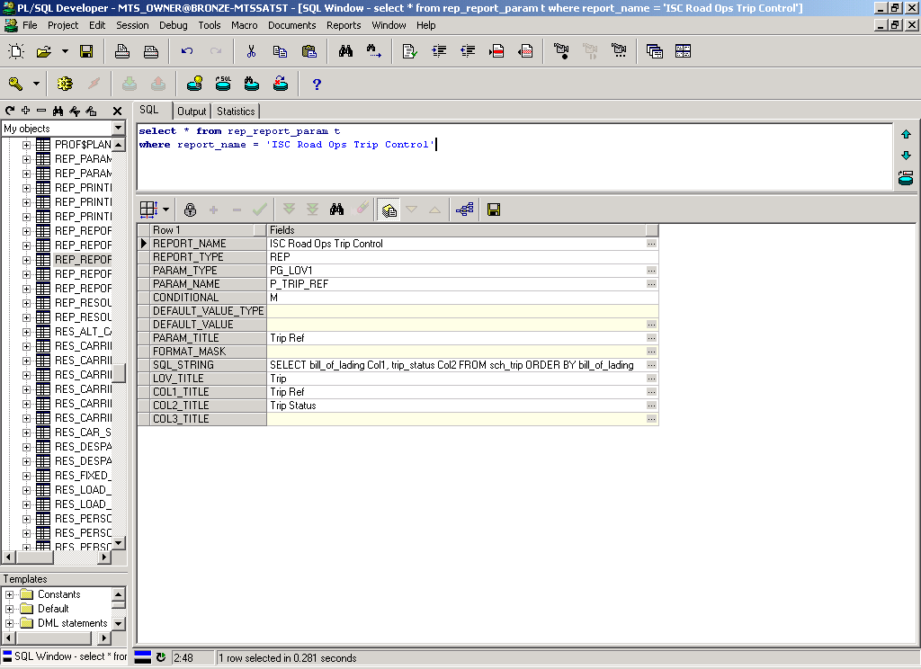Image resolution: width=921 pixels, height=669 pixels.
Task: Click the Log on key icon
Action: [16, 84]
